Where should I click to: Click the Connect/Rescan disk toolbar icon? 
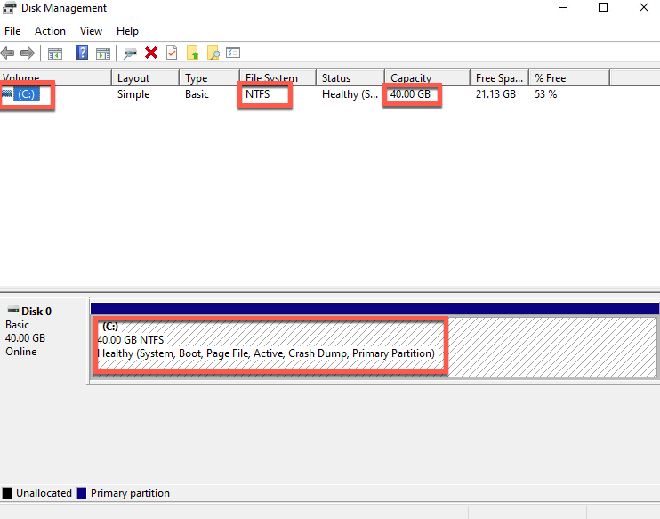pos(130,53)
